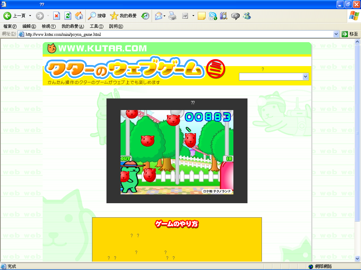
Task: Click the Skype toolbar icon
Action: [x=213, y=16]
